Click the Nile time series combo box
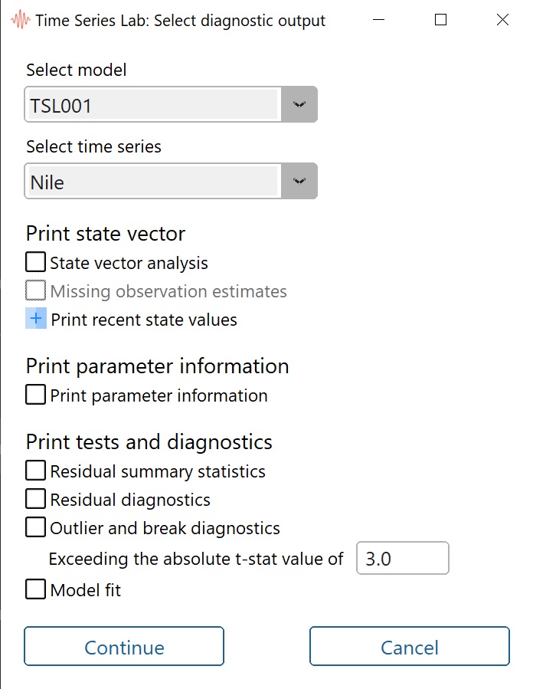533x689 pixels. [153, 182]
